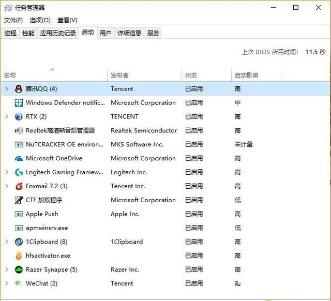Expand the Razer Synapse (5) group
This screenshot has height=301, width=331.
pyautogui.click(x=7, y=269)
